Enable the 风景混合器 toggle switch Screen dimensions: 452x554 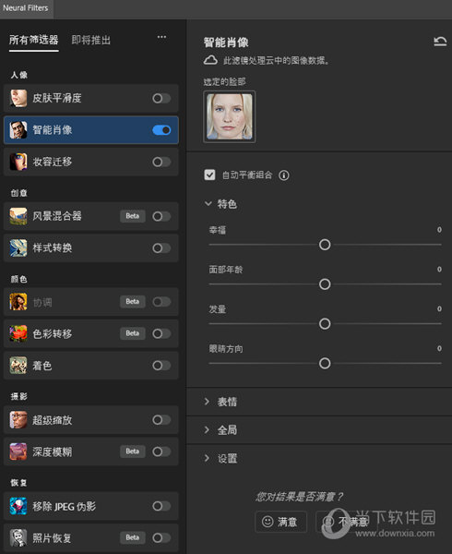point(161,216)
